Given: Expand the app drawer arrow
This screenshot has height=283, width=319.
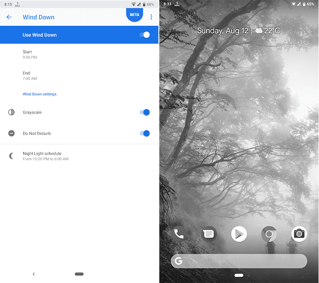Looking at the screenshot, I should pyautogui.click(x=239, y=218).
